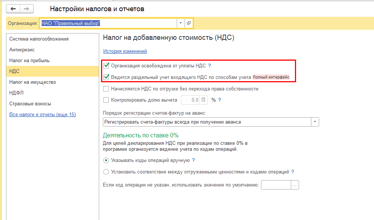Open История изменений link
Image resolution: width=374 pixels, height=220 pixels.
click(x=125, y=51)
